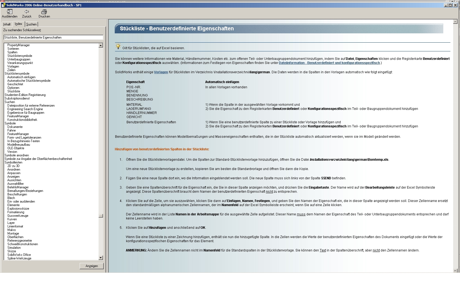The width and height of the screenshot is (460, 287).
Task: Follow the Vorlagen hyperlink in the help text
Action: tap(161, 72)
